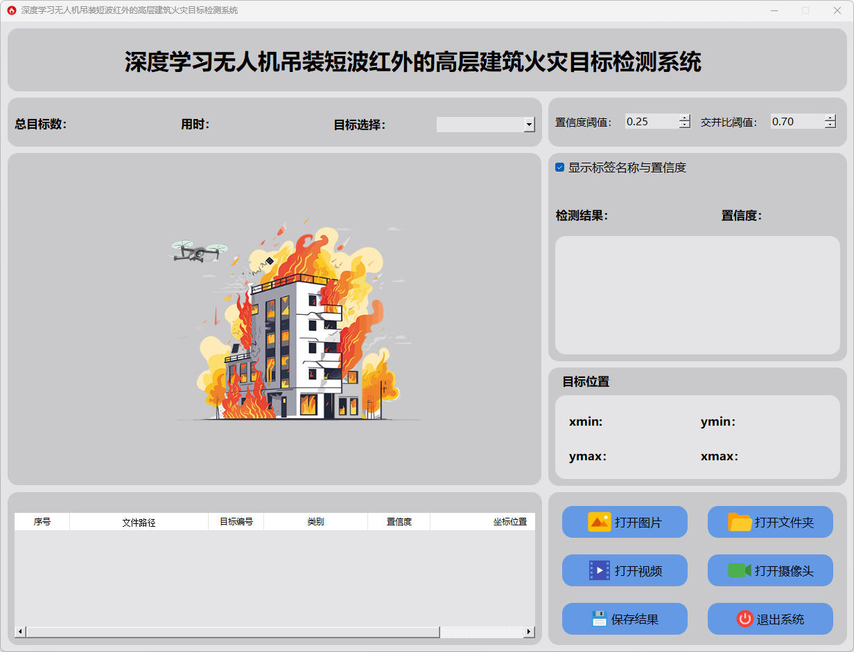This screenshot has width=854, height=652.
Task: Click the 类别 column header in table
Action: click(x=315, y=522)
